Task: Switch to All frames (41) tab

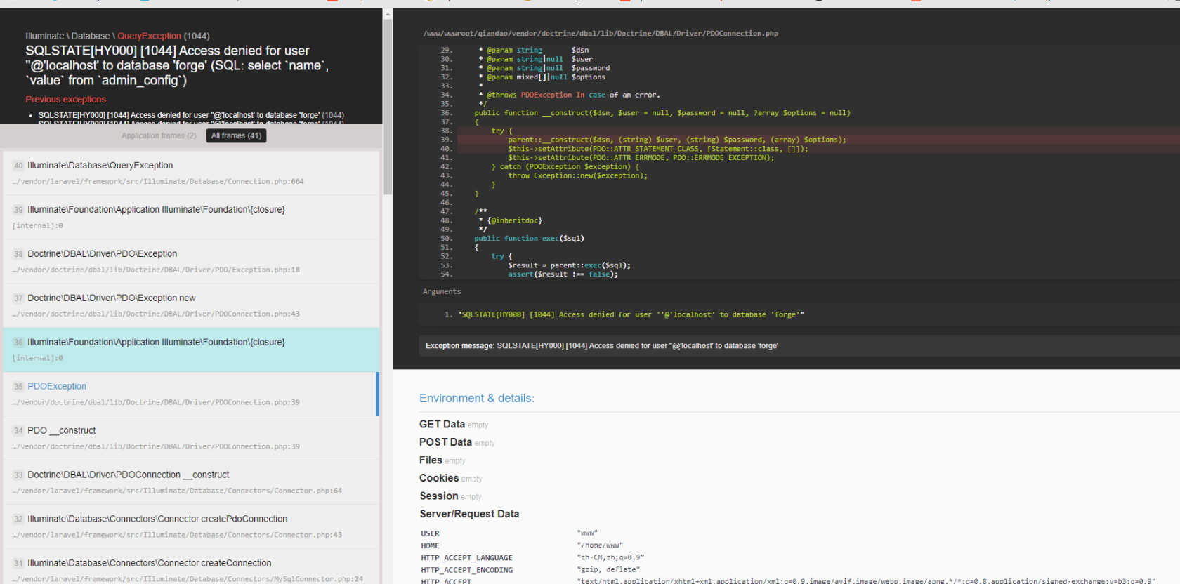Action: [236, 135]
